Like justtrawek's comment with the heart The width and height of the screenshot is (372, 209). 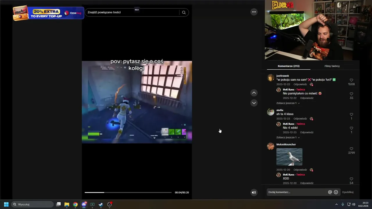351,80
